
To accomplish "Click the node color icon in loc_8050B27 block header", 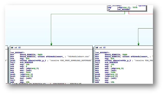I will (x=97, y=47).
